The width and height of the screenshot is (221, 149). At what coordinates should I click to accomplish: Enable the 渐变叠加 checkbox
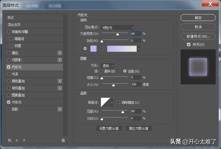(9, 88)
